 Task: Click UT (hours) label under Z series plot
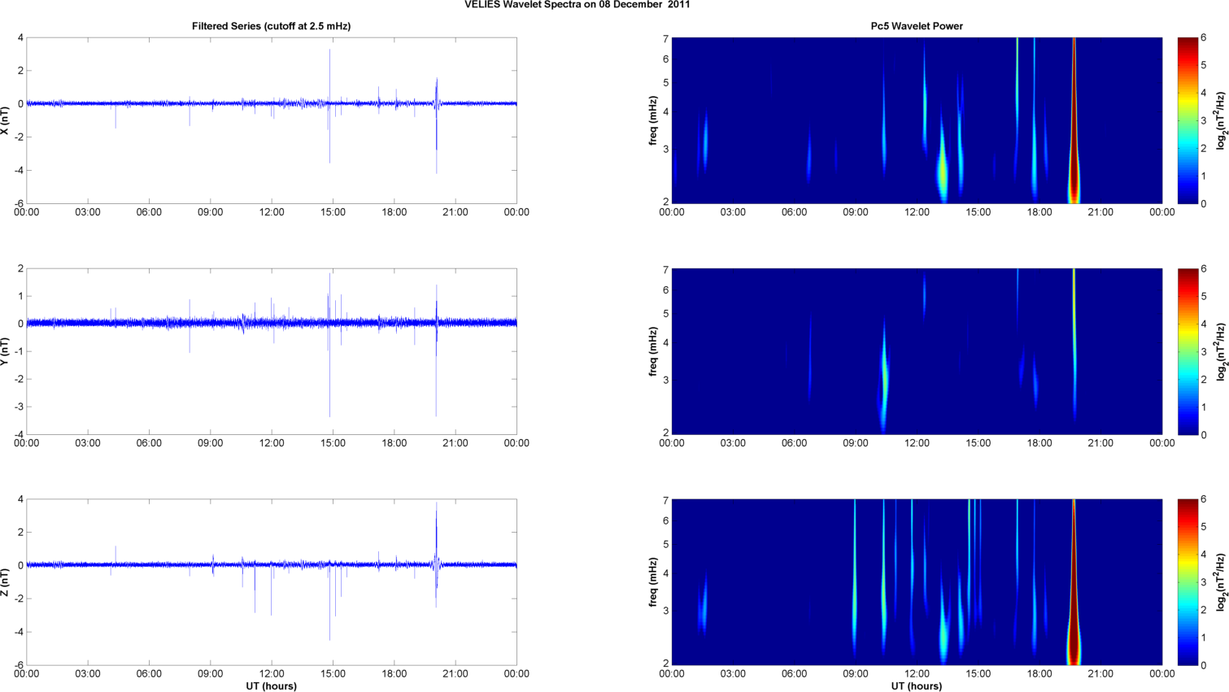271,686
